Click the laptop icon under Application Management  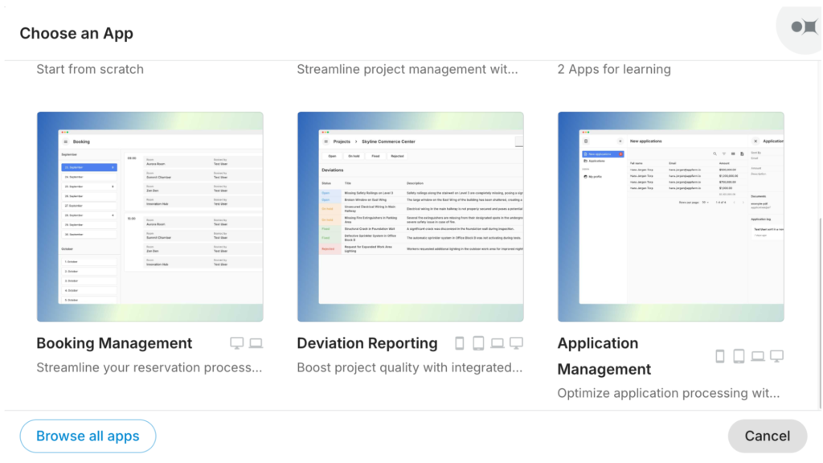[x=758, y=354]
